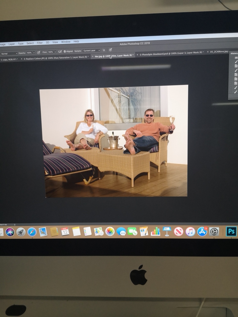Click the ignore adjustment layers icon after Sample
Screen dimensions: 238x317
point(104,50)
